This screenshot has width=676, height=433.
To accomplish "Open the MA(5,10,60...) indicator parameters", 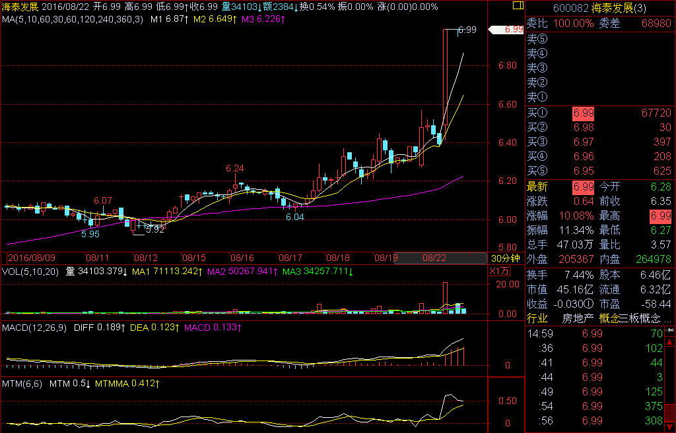I will pos(72,19).
